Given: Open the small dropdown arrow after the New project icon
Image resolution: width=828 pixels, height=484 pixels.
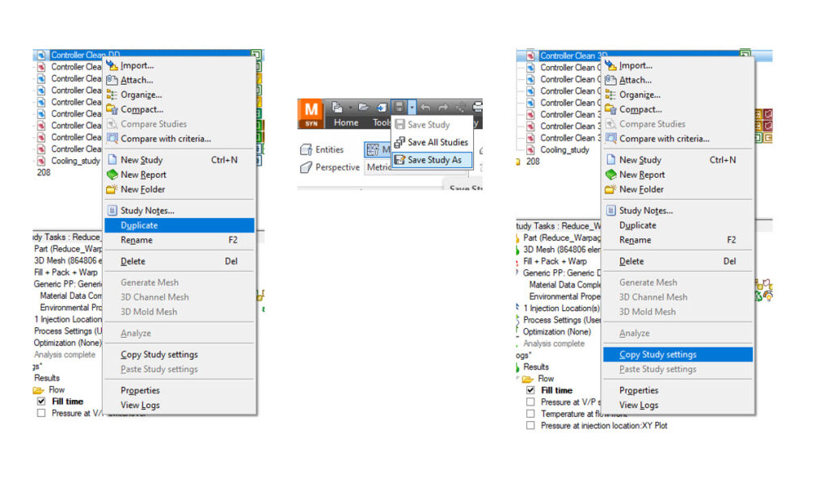Looking at the screenshot, I should click(350, 107).
